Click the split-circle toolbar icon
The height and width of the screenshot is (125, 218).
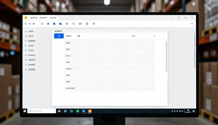87,24
